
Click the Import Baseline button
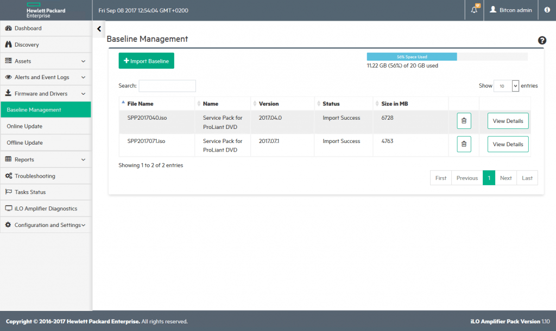click(x=146, y=61)
